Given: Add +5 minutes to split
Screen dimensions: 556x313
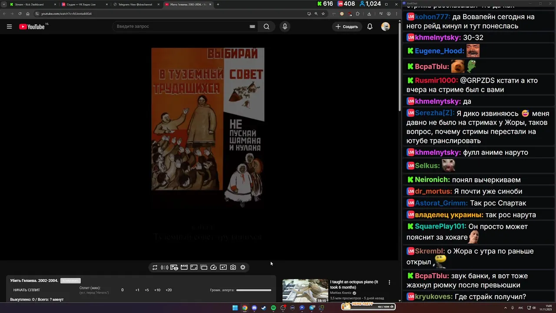Looking at the screenshot, I should tap(147, 290).
